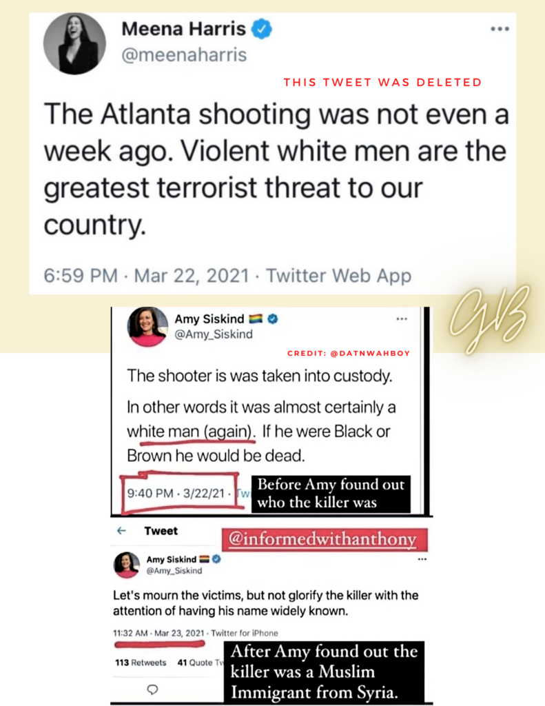Click Meena Harris profile picture

(x=74, y=43)
